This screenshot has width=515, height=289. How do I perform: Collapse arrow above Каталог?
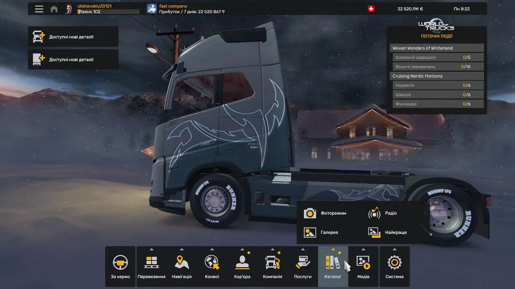[333, 249]
